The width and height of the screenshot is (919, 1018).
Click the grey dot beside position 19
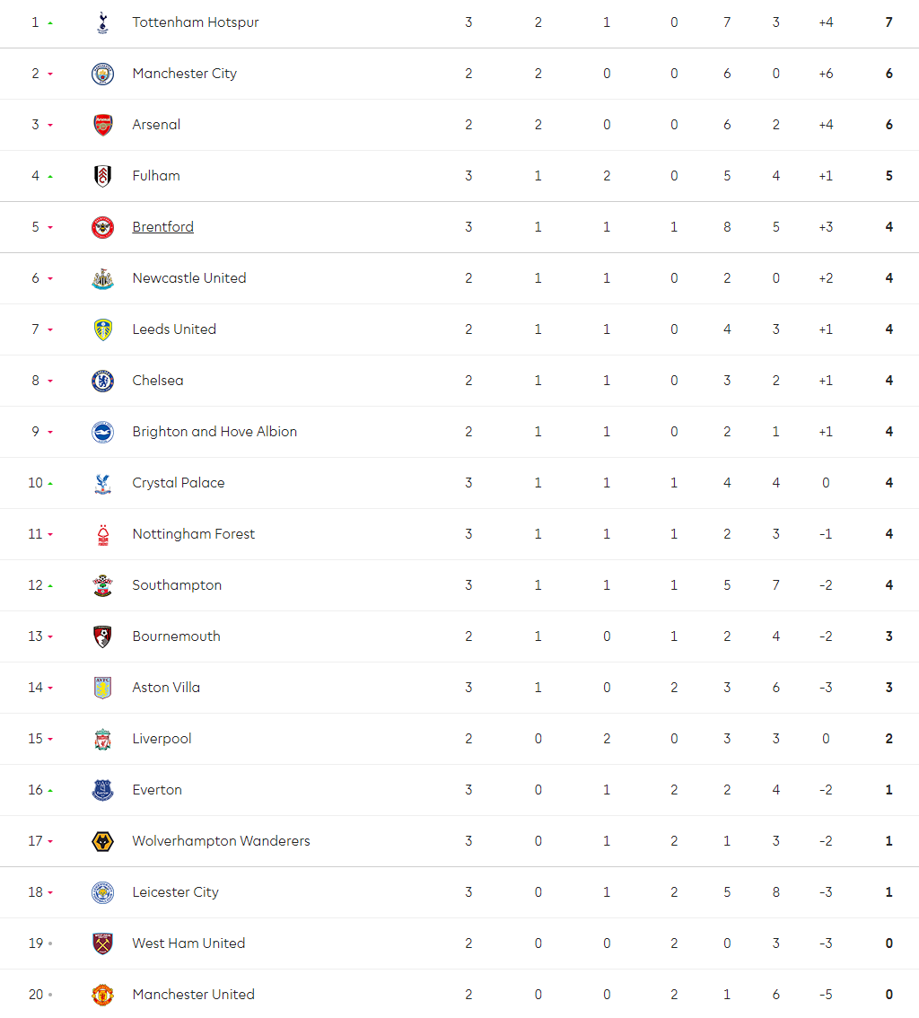[50, 943]
